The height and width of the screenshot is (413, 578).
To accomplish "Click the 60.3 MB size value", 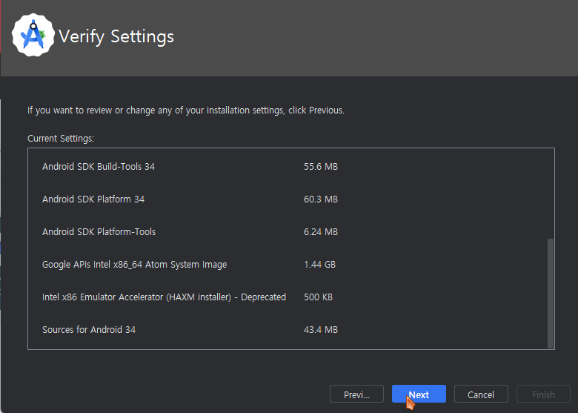I will tap(321, 199).
